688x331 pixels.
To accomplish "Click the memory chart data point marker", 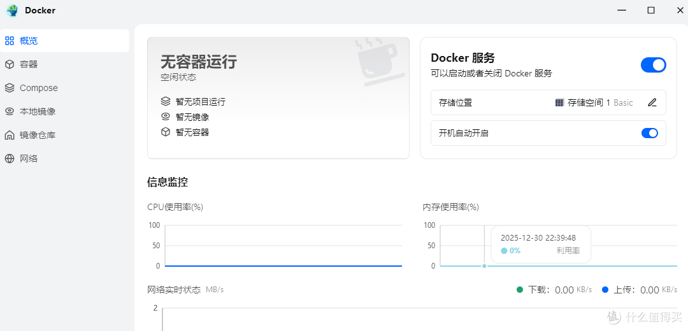I will coord(484,266).
